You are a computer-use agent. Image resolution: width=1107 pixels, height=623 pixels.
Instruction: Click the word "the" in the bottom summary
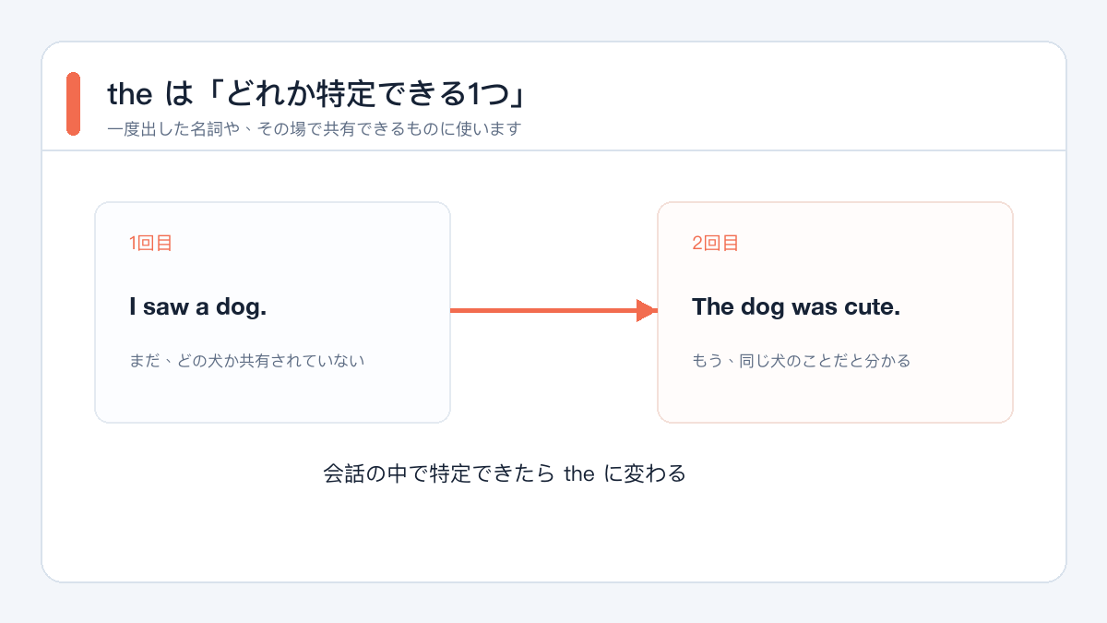coord(578,475)
